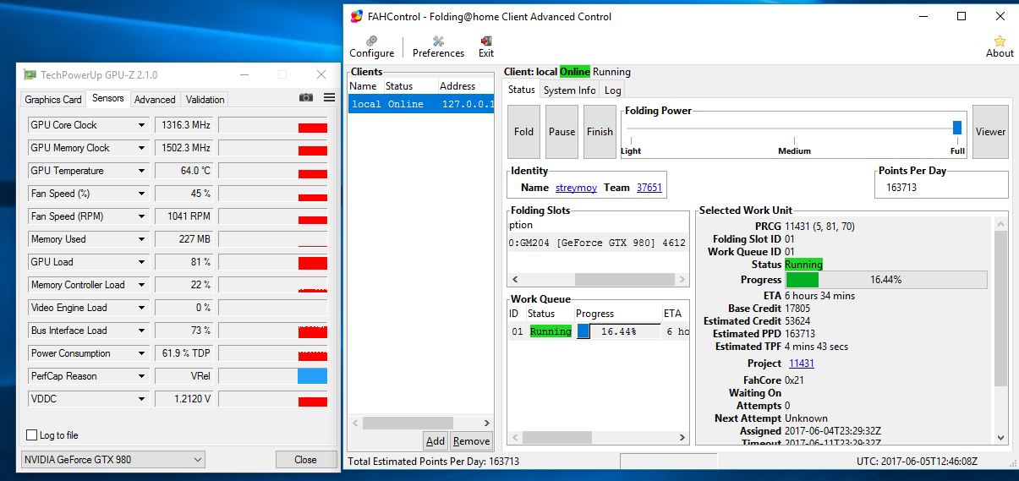Click the Folding Power slider handle
This screenshot has width=1019, height=481.
tap(957, 128)
